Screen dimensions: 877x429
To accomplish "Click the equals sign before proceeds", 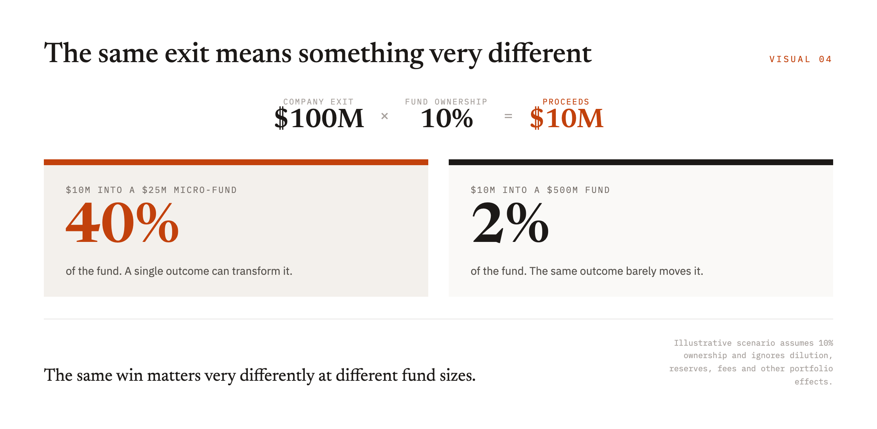I will point(508,116).
